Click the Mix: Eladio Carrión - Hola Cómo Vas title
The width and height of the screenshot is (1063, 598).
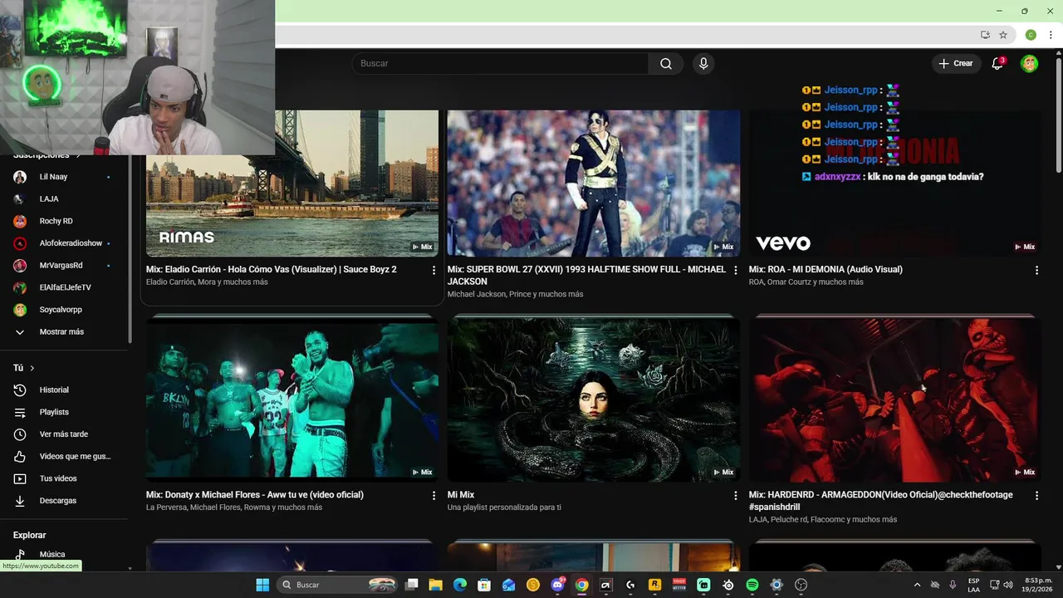pyautogui.click(x=272, y=270)
